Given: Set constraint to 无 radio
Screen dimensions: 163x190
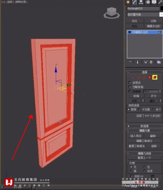Looking at the screenshot, I should pyautogui.click(x=131, y=167).
